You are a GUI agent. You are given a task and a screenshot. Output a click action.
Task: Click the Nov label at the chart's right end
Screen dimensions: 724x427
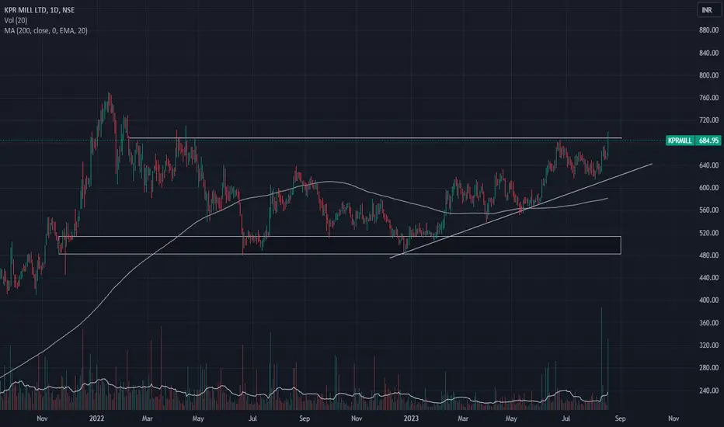[x=674, y=418]
